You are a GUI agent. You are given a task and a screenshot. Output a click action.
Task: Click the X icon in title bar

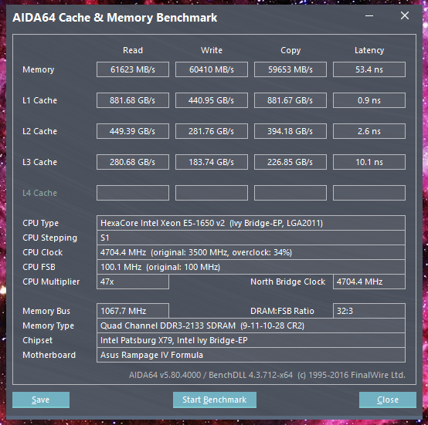click(405, 15)
